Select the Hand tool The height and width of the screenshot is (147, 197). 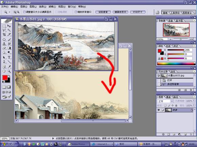click(x=4, y=71)
